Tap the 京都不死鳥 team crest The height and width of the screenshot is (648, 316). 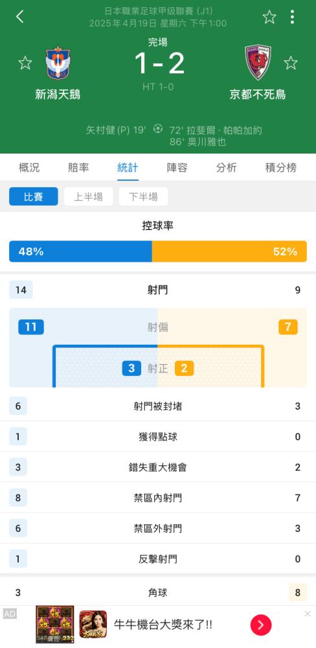[x=258, y=62]
